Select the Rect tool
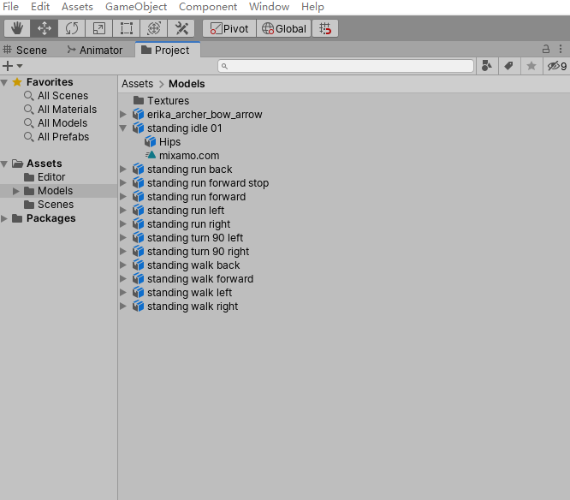This screenshot has height=500, width=570. coord(126,28)
